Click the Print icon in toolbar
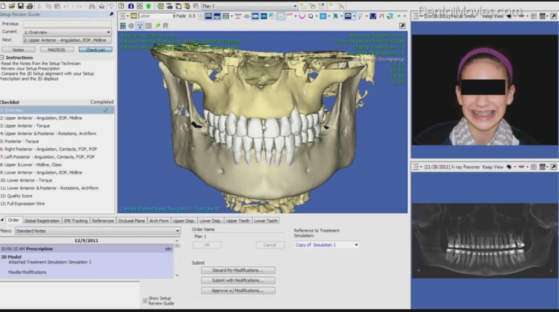Screen dimensions: 559x312 (29, 6)
